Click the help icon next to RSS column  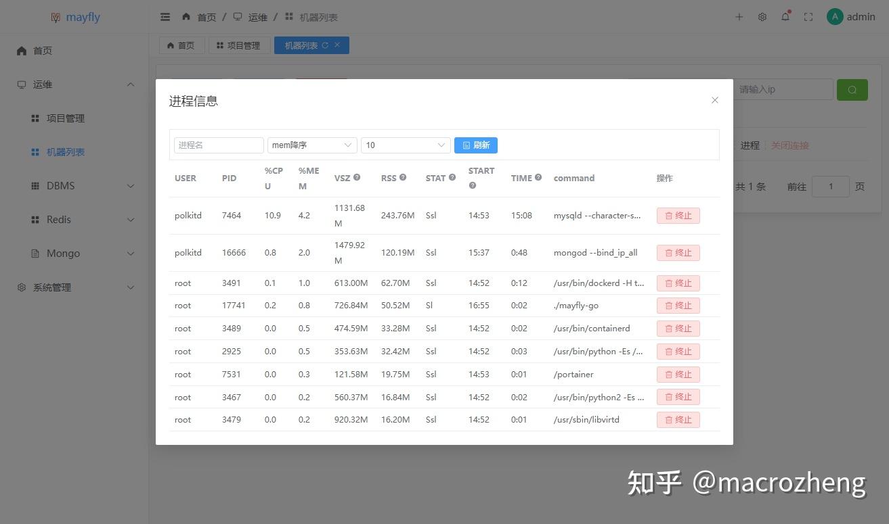point(402,176)
